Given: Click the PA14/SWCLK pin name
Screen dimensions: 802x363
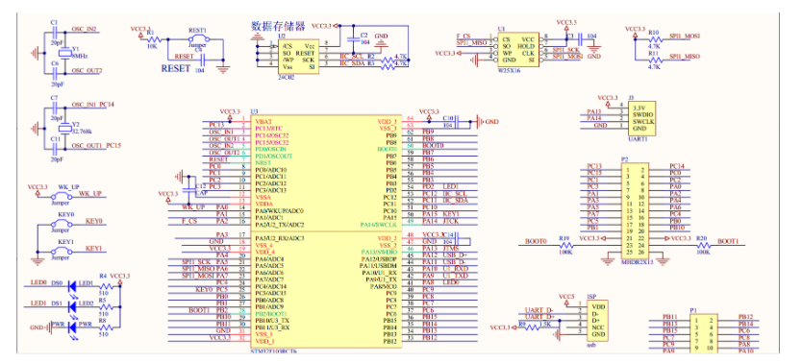Looking at the screenshot, I should (x=379, y=224).
